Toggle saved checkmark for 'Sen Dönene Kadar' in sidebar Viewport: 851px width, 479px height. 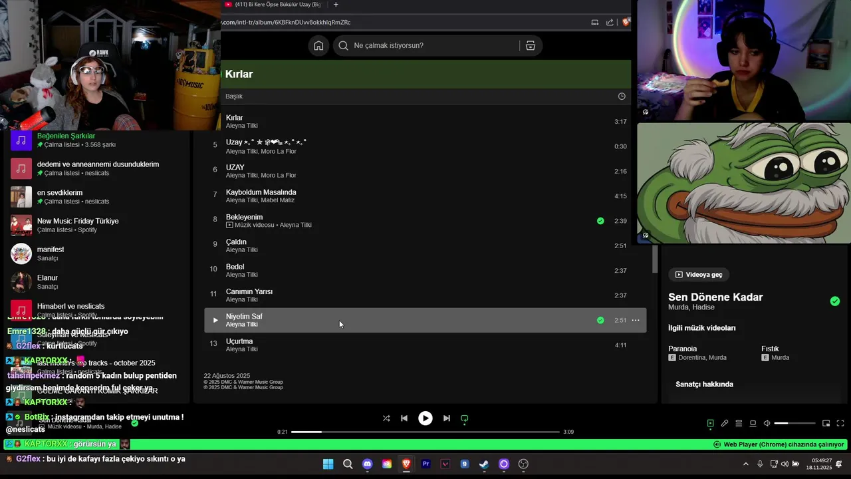point(835,301)
